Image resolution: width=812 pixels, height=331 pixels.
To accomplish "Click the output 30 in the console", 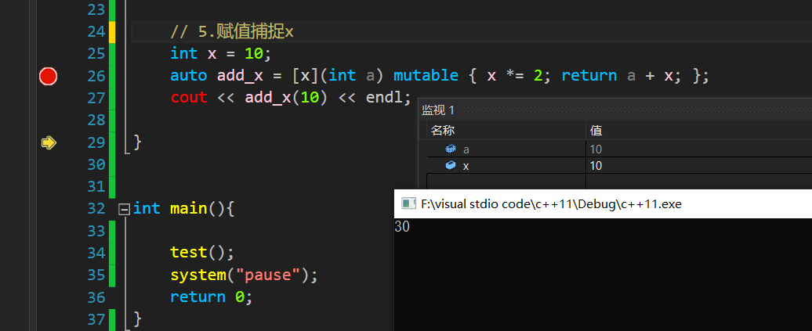I will [x=402, y=226].
